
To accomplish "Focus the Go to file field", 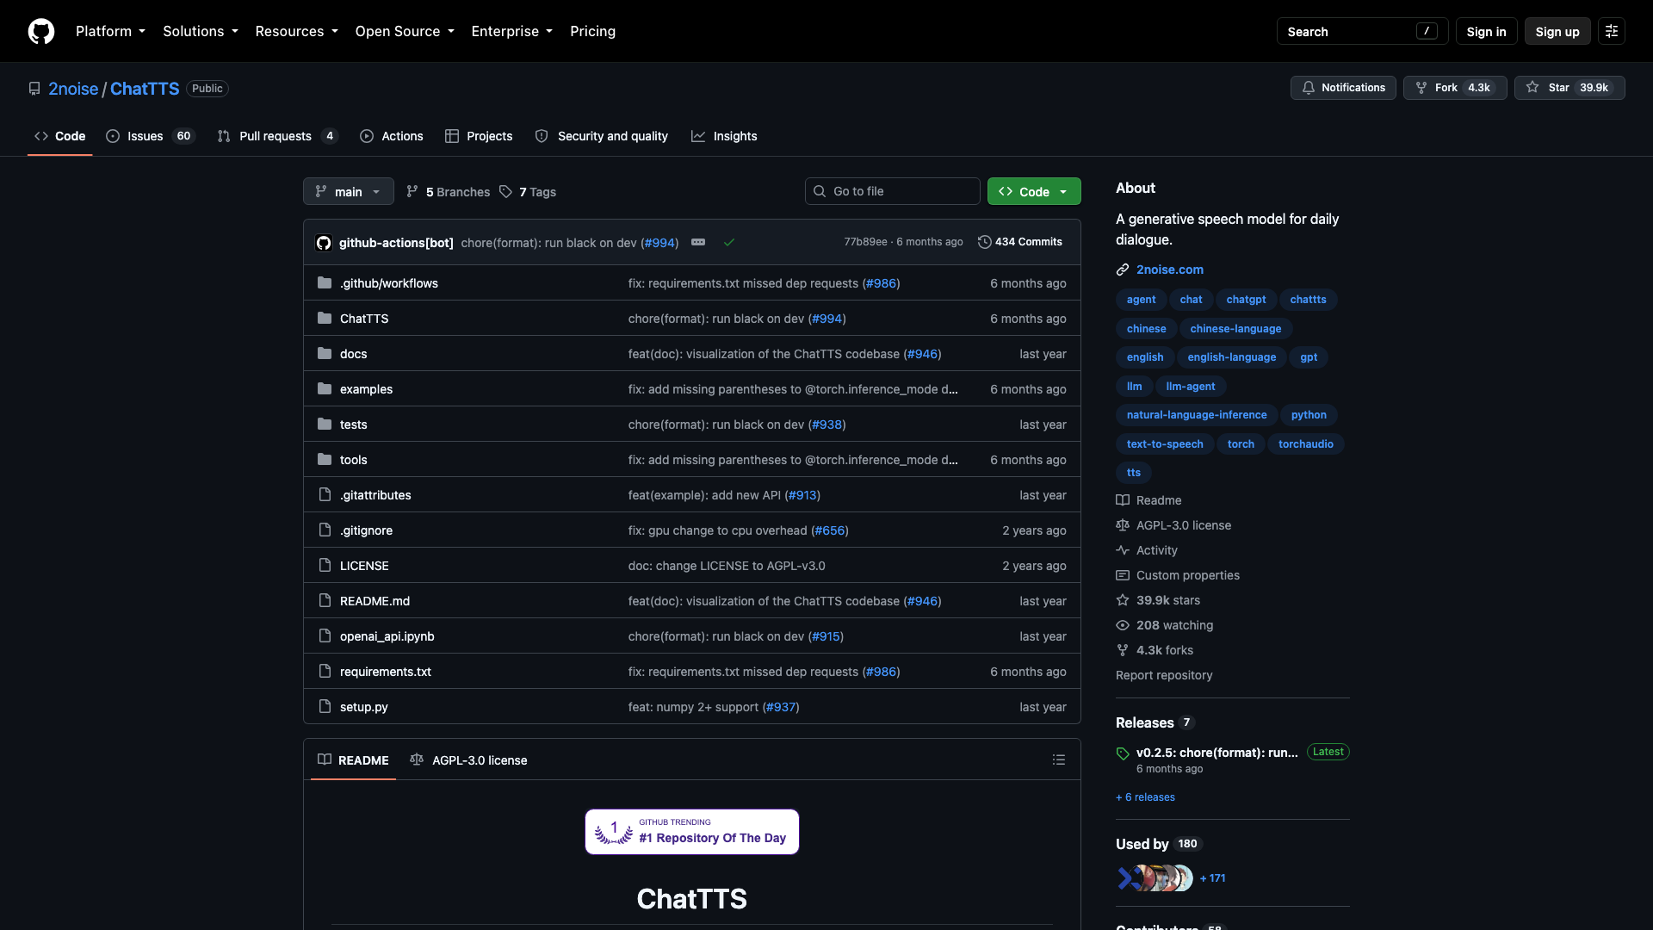I will pos(892,191).
